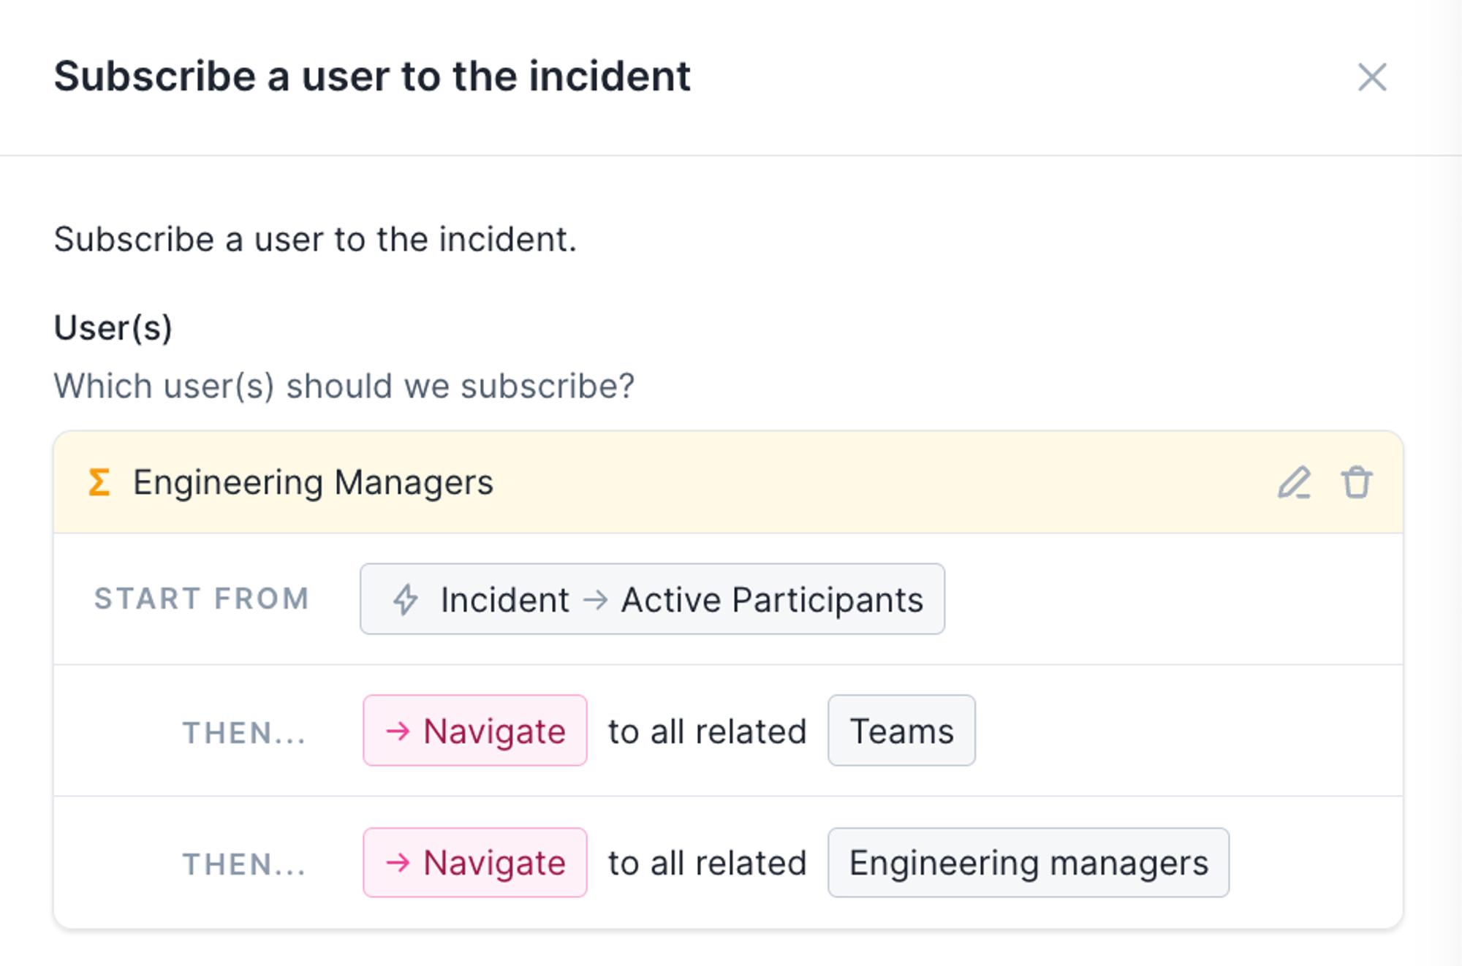Viewport: 1462px width, 966px height.
Task: Close the Subscribe a user dialog
Action: coord(1371,77)
